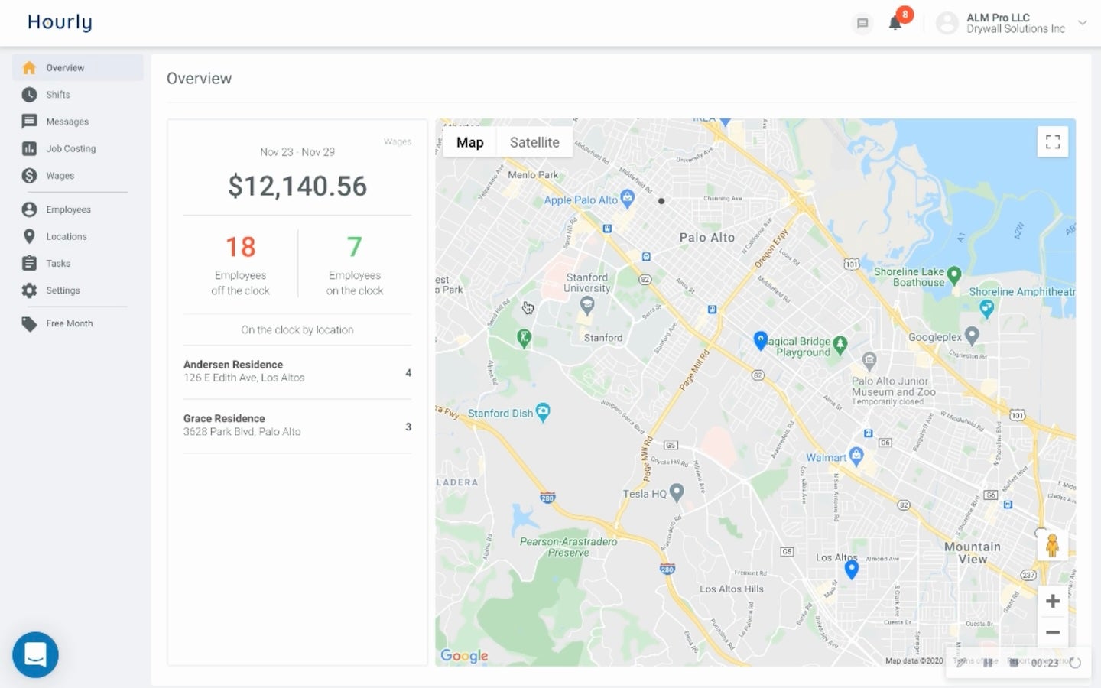
Task: Click the Palo Alto Junior Museum pin
Action: pos(869,360)
